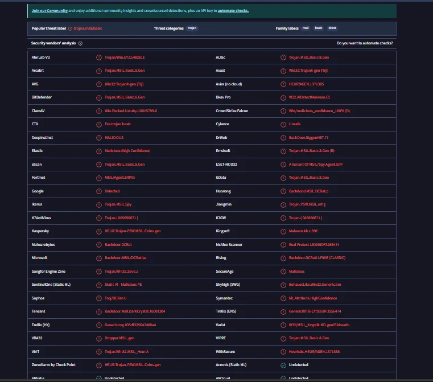Select the Trojan.Win32.MSIL_Heur.A VirIT result
This screenshot has width=433, height=382.
point(127,352)
